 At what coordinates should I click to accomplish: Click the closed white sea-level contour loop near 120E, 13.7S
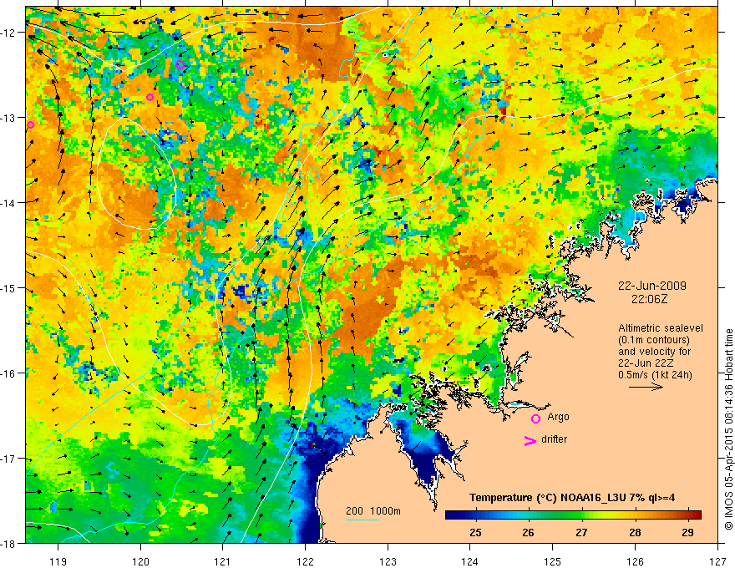point(136,173)
